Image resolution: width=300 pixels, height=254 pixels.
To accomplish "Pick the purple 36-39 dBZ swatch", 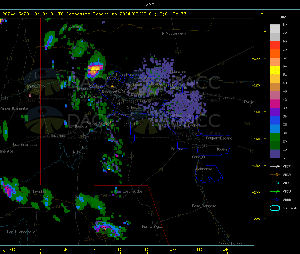I will tap(275, 112).
